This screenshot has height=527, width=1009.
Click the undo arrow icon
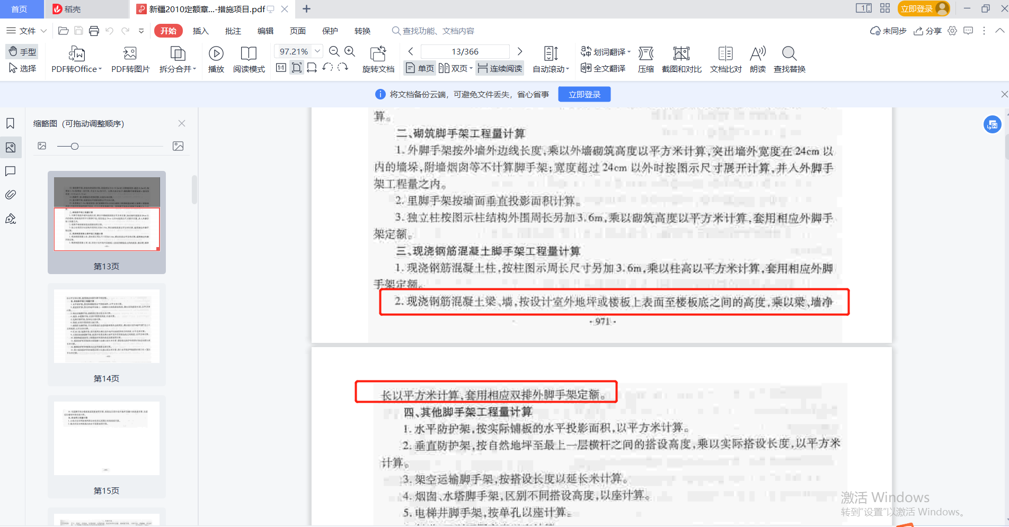(109, 31)
